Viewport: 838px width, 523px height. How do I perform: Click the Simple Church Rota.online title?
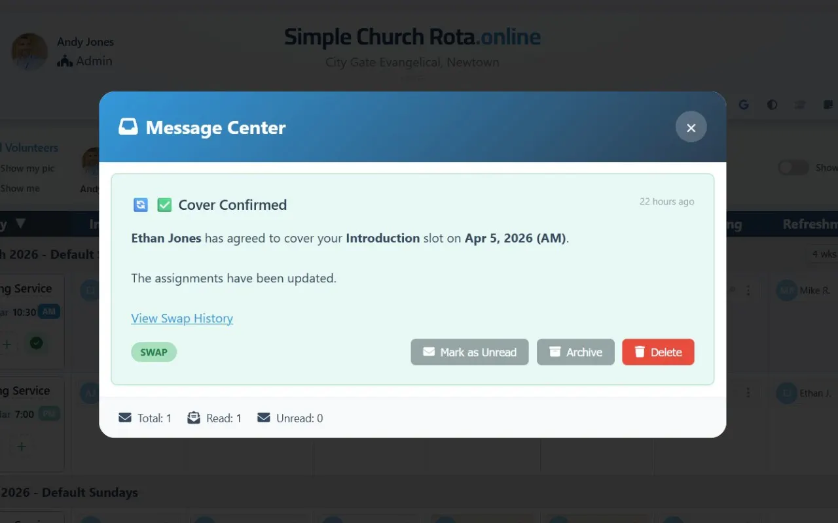(412, 37)
